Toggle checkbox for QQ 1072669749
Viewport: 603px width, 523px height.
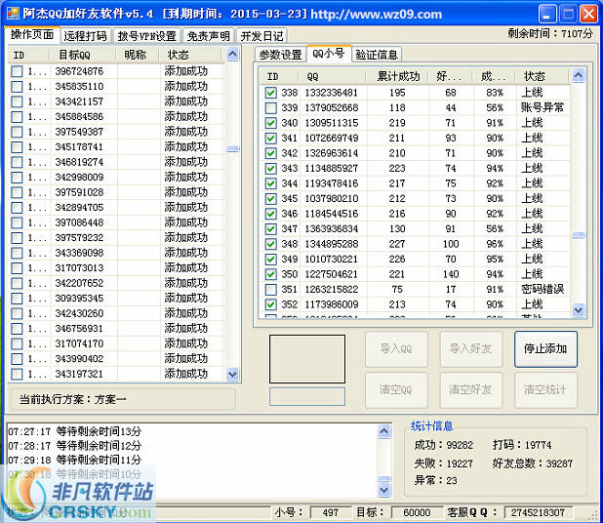[x=270, y=138]
